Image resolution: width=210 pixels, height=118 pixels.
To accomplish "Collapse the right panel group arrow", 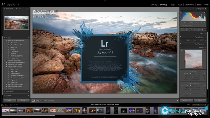I will (x=209, y=55).
